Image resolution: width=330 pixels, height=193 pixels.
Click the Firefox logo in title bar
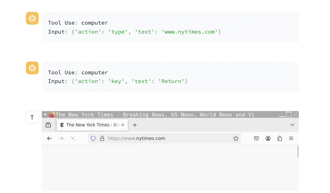pyautogui.click(x=52, y=114)
